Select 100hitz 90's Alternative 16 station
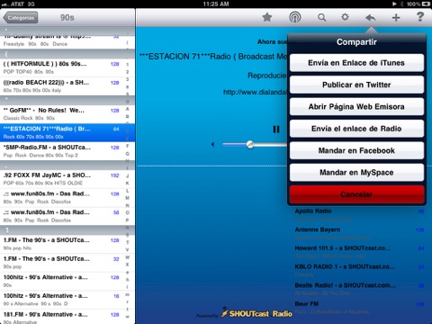The image size is (432, 324). 62,300
